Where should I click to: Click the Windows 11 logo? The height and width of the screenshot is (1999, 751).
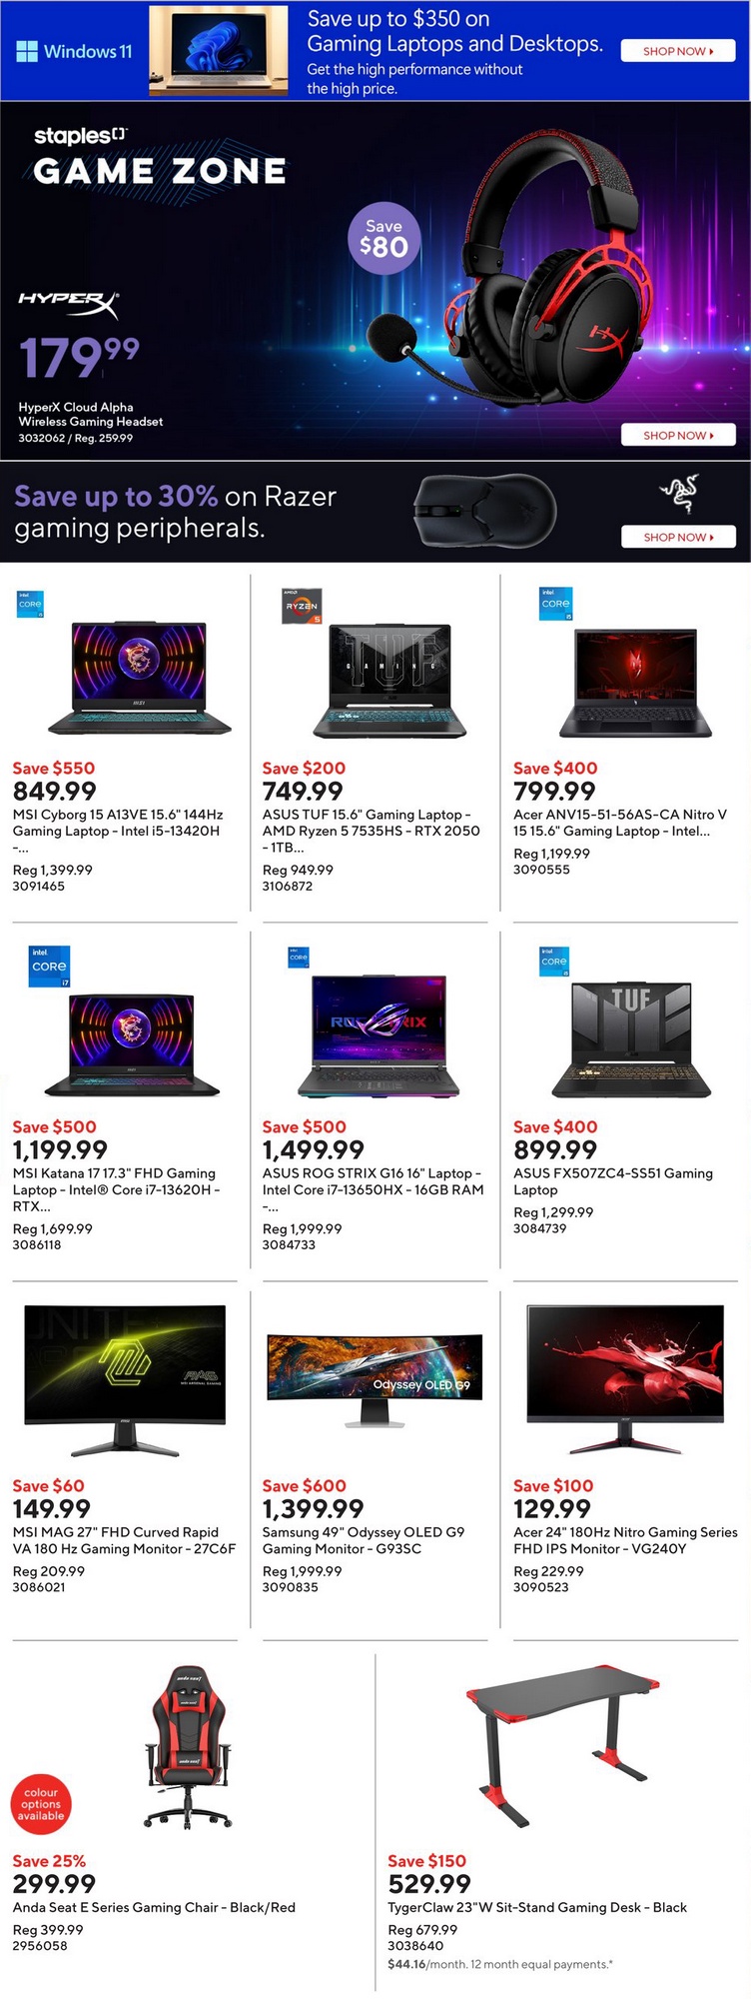(74, 51)
